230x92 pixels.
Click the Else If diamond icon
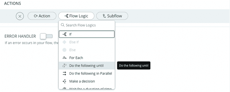click(64, 42)
